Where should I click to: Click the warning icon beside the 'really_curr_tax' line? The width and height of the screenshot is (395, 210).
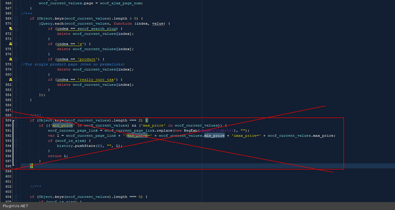(11, 80)
